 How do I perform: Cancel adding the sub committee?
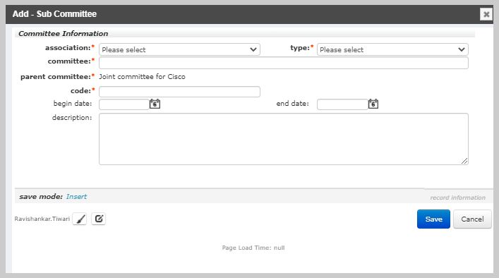pos(472,219)
